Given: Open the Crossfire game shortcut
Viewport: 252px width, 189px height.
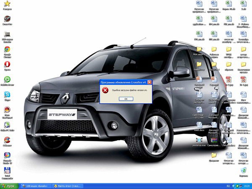Looking at the screenshot, I should [7, 19].
